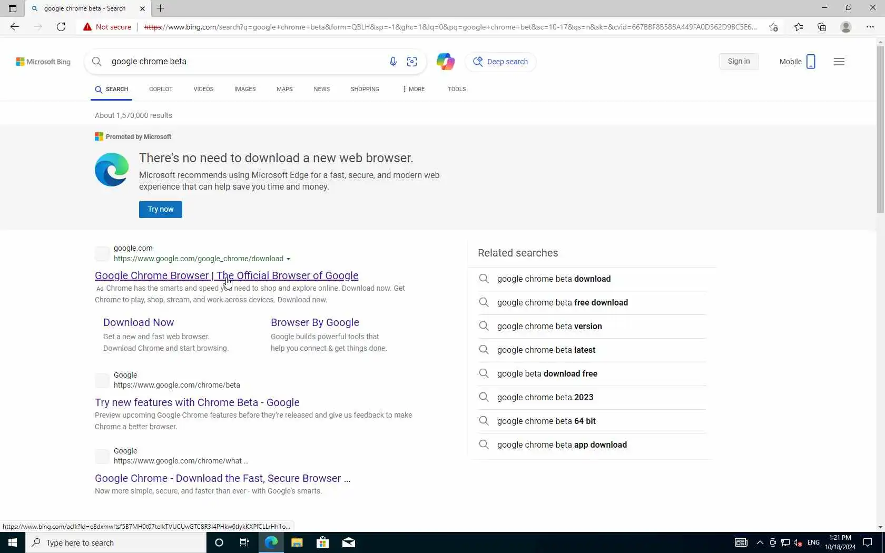Open the Bing hamburger menu
Viewport: 885px width, 553px height.
pyautogui.click(x=839, y=62)
